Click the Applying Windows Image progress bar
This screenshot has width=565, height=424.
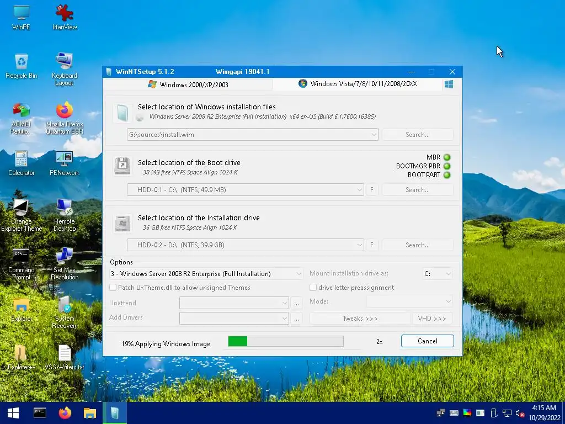pos(286,341)
